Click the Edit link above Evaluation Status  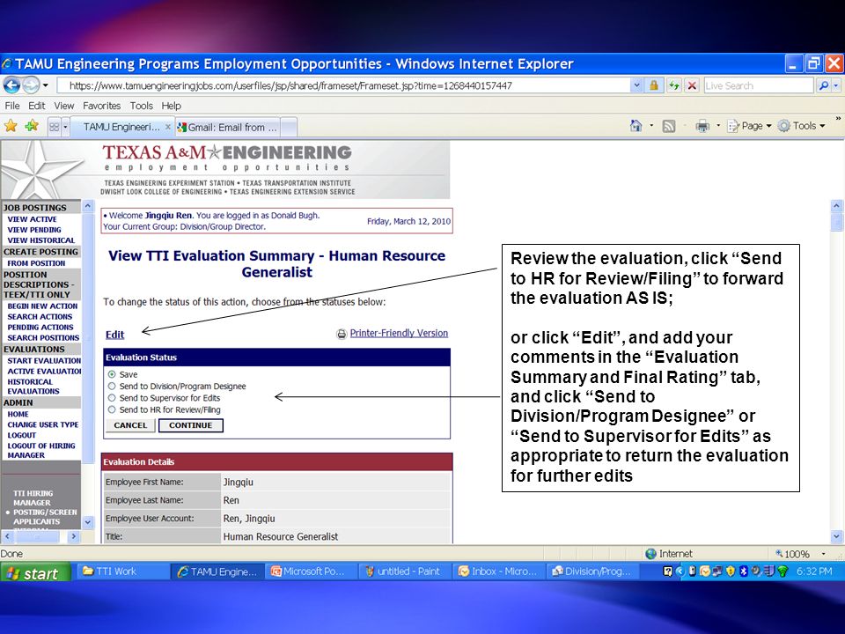[114, 335]
